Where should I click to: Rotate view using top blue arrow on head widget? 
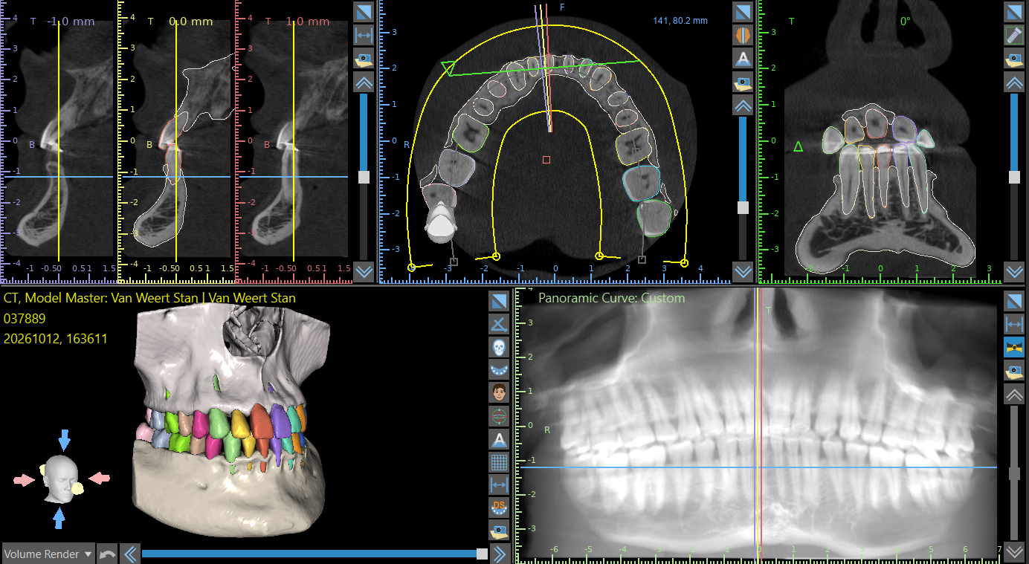coord(65,439)
